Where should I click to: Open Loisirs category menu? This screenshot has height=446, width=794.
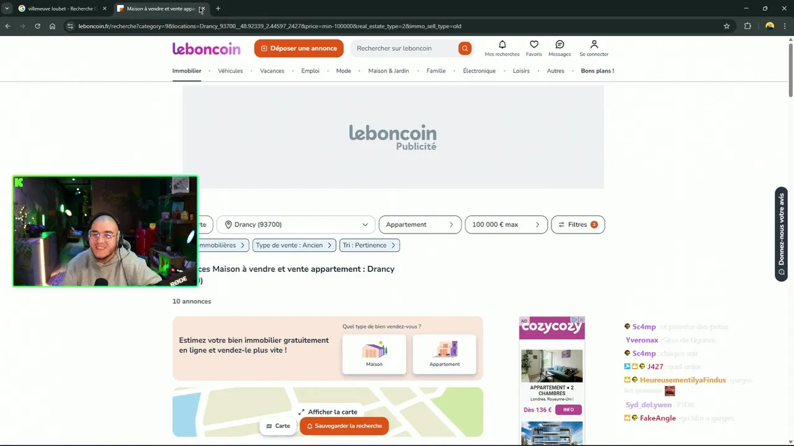(521, 71)
